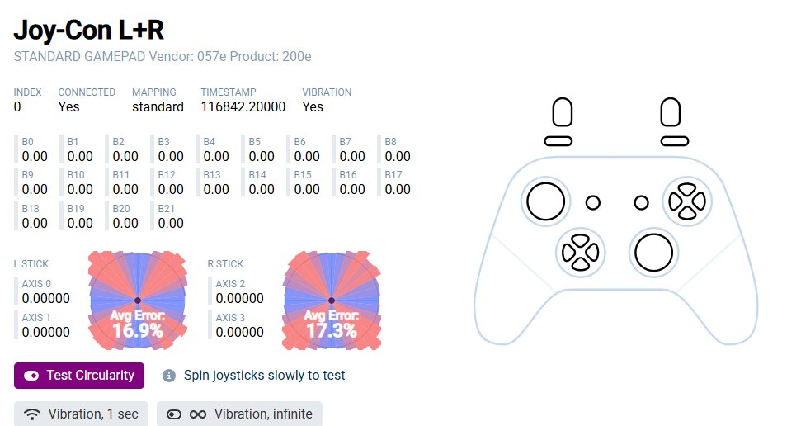Click the left trigger on the controller diagram
Screen dimensions: 801x426
(x=562, y=113)
